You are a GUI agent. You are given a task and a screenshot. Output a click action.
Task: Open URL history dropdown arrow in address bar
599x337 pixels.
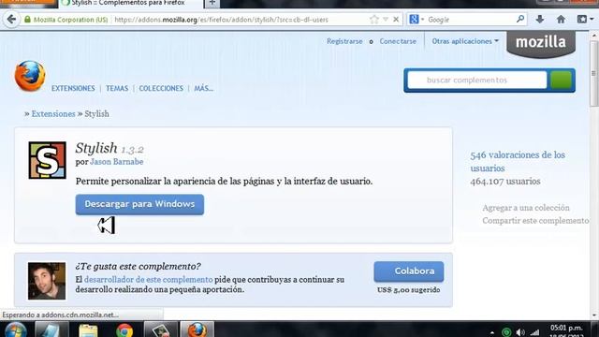[386, 19]
